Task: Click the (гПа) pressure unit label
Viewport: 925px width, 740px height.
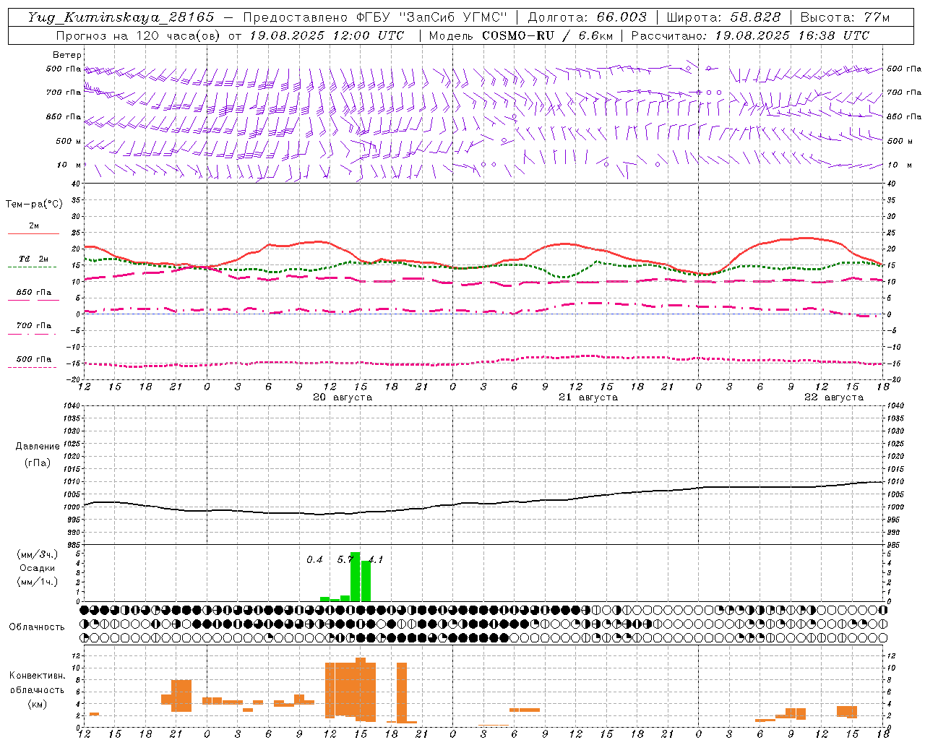Action: click(38, 463)
